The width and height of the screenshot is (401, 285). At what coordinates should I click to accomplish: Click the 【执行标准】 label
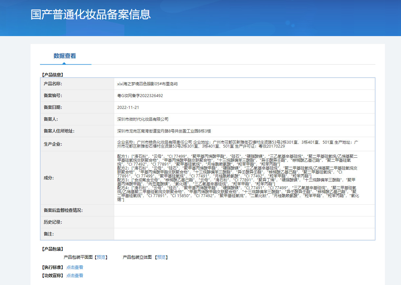point(53,267)
